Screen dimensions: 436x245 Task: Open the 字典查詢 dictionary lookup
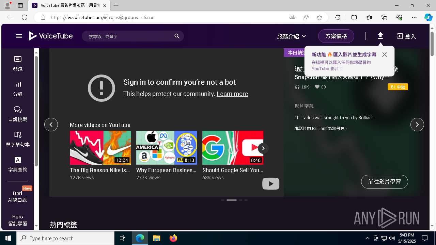[18, 164]
